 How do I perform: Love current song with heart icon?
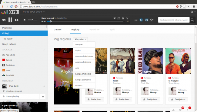(115, 18)
